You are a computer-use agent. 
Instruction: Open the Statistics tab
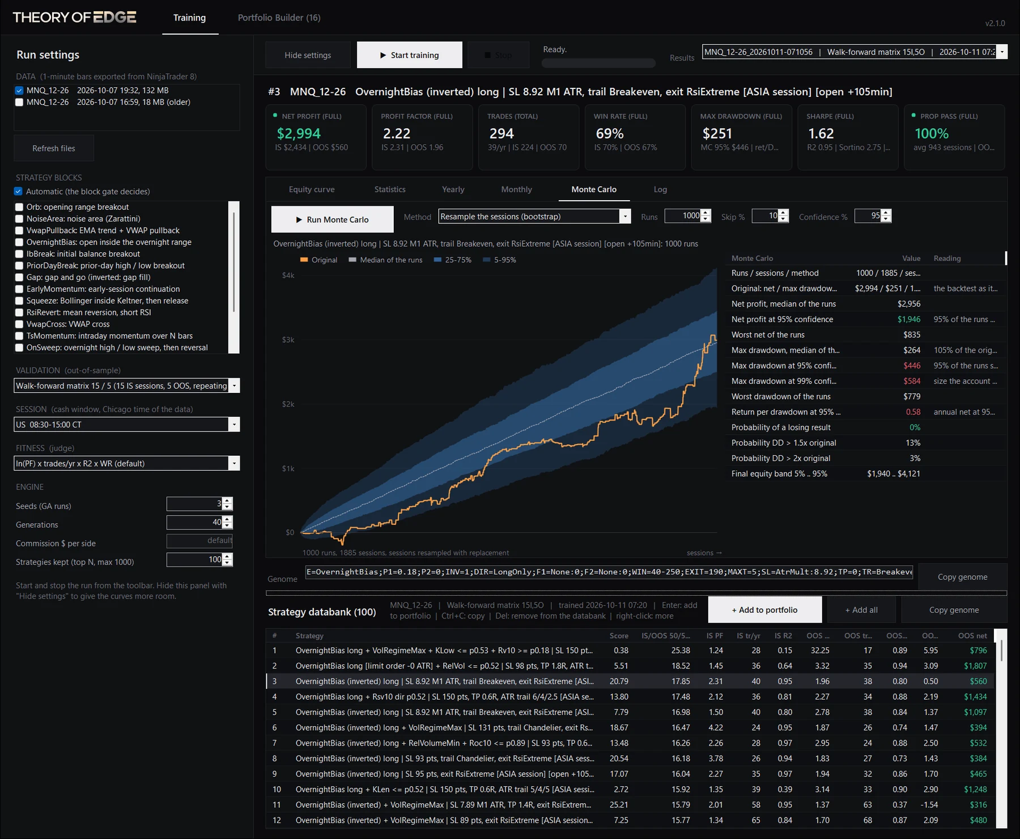click(x=390, y=189)
